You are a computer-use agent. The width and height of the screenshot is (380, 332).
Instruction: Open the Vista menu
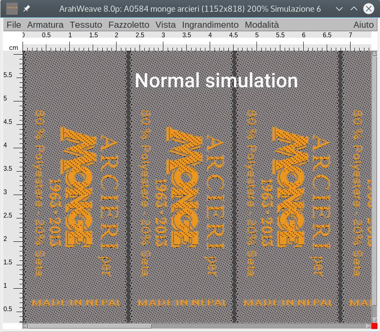tap(166, 25)
